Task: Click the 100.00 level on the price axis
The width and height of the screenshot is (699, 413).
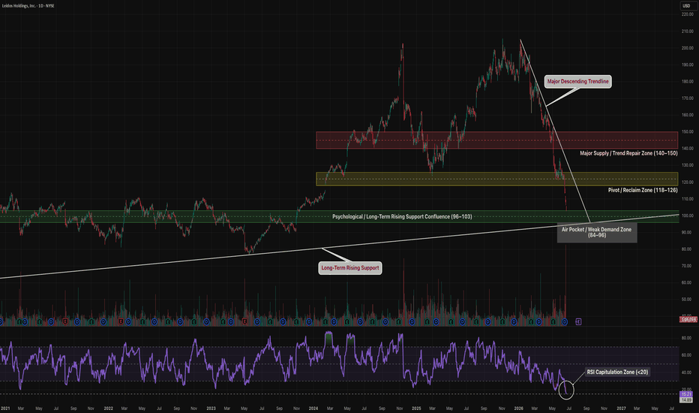Action: (x=687, y=216)
